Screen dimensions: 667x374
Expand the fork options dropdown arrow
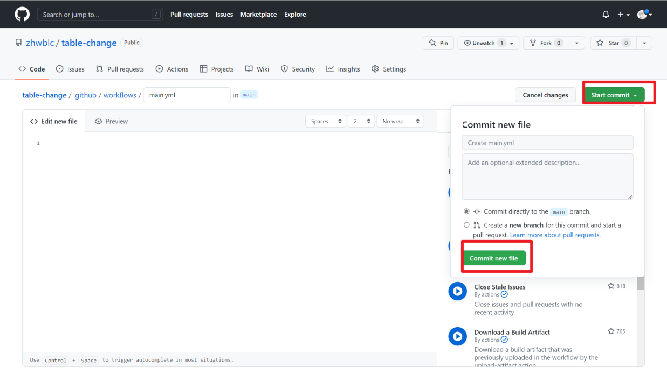577,43
